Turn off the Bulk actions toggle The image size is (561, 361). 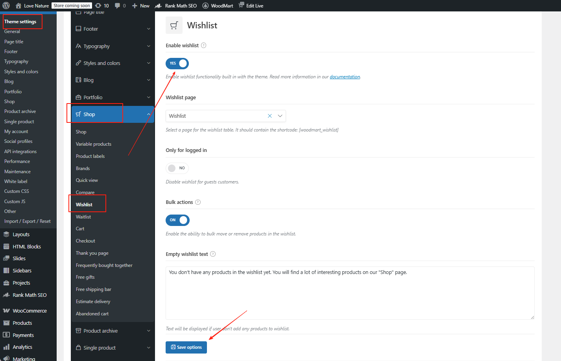177,220
